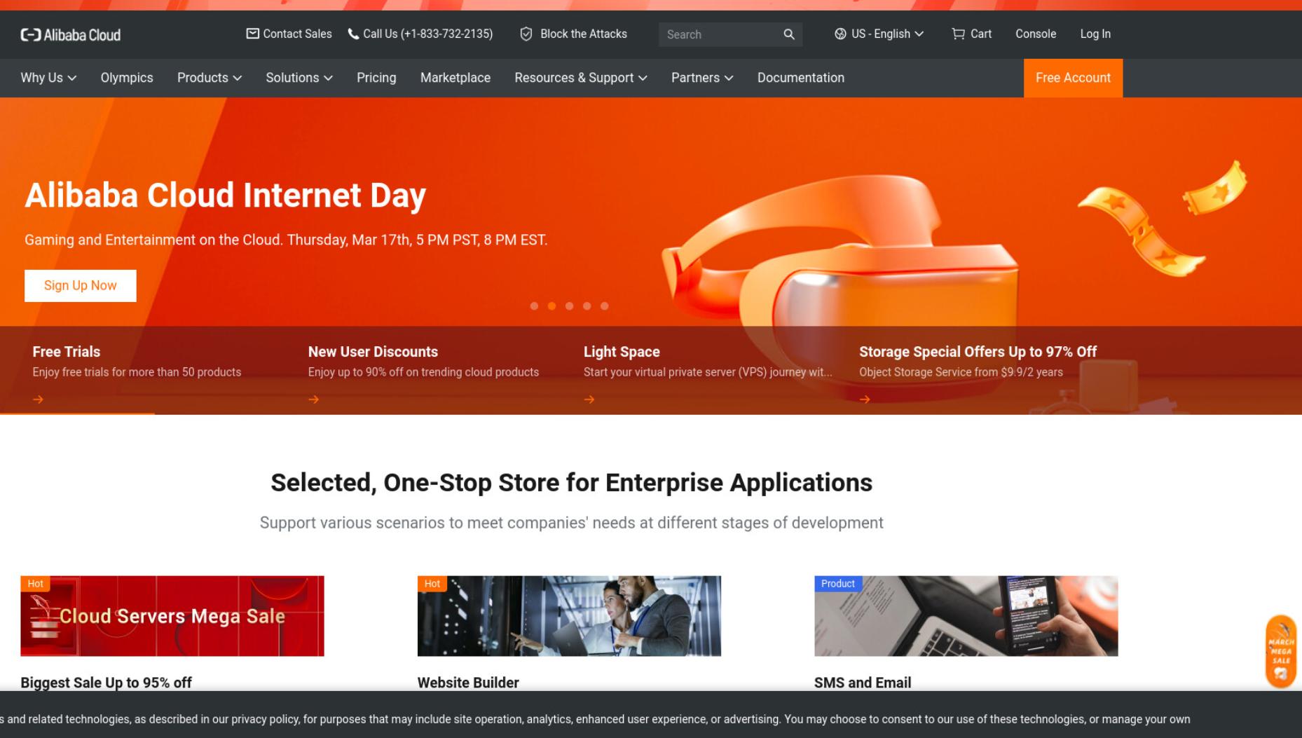Click the Sign Up Now button

81,286
